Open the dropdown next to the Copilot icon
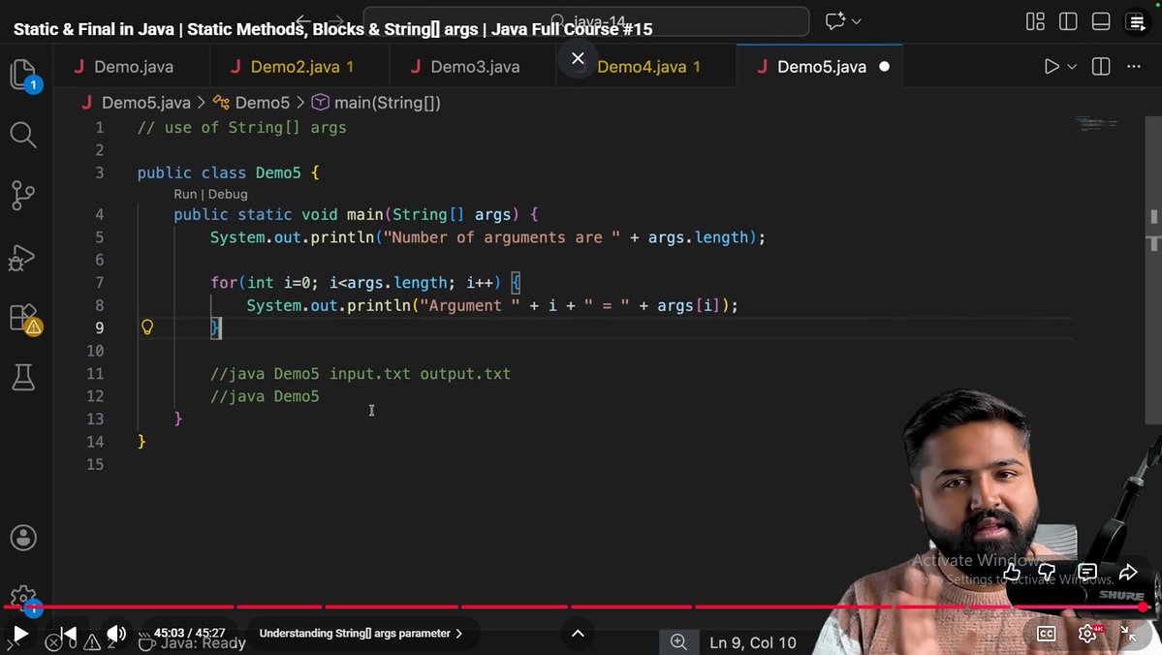Viewport: 1162px width, 655px height. coord(857,21)
